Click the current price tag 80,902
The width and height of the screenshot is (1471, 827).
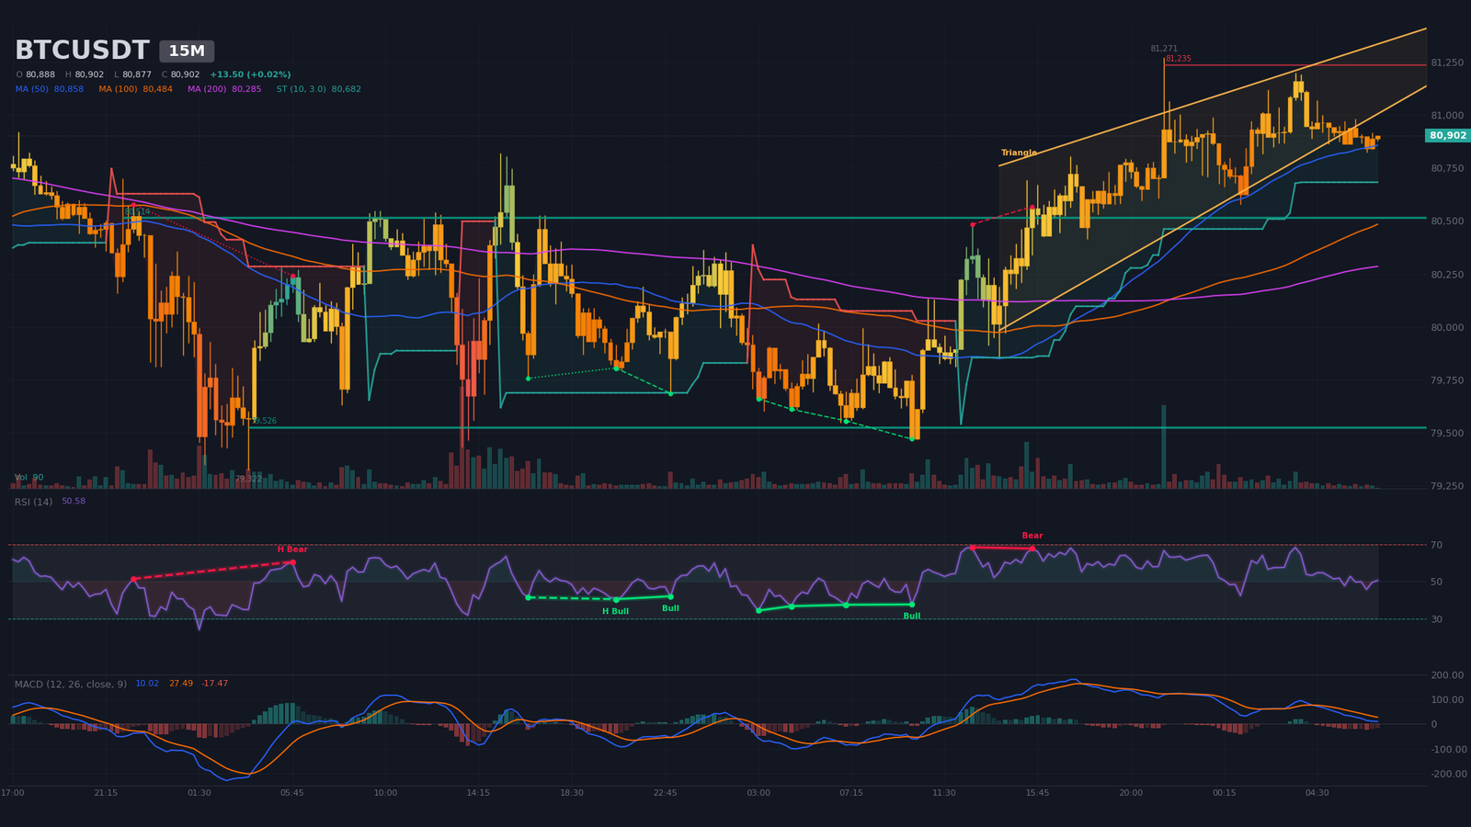pos(1448,135)
